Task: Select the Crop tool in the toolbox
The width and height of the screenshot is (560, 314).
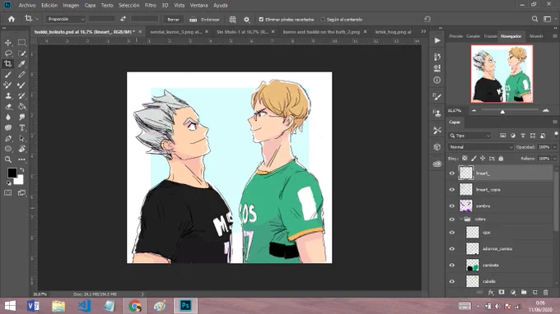Action: point(8,64)
